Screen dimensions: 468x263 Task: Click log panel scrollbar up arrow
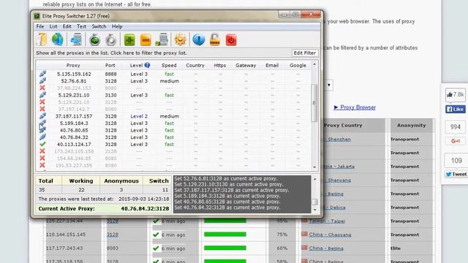pyautogui.click(x=314, y=179)
